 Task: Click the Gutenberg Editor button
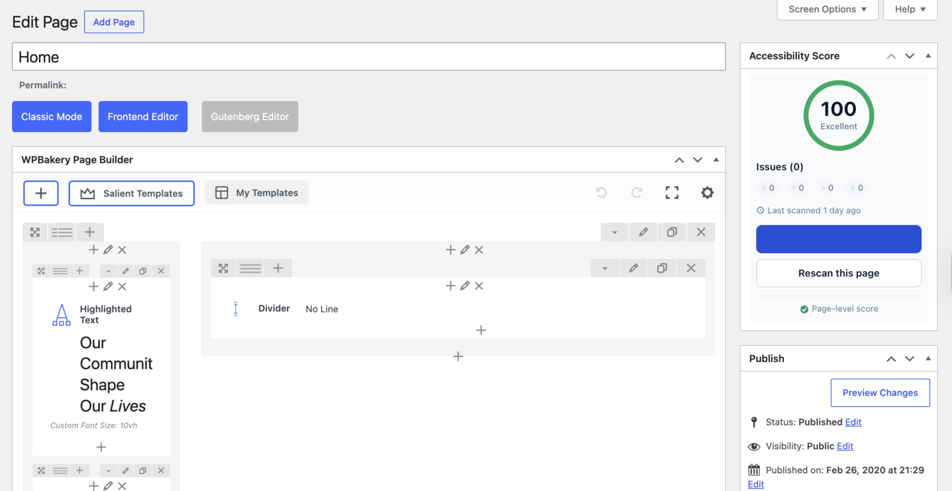250,117
